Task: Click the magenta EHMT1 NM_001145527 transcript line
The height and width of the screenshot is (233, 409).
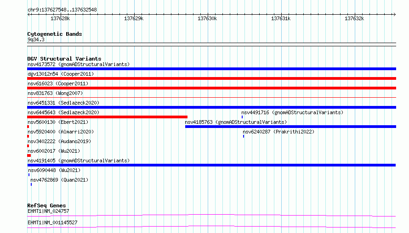Action: coord(211,227)
